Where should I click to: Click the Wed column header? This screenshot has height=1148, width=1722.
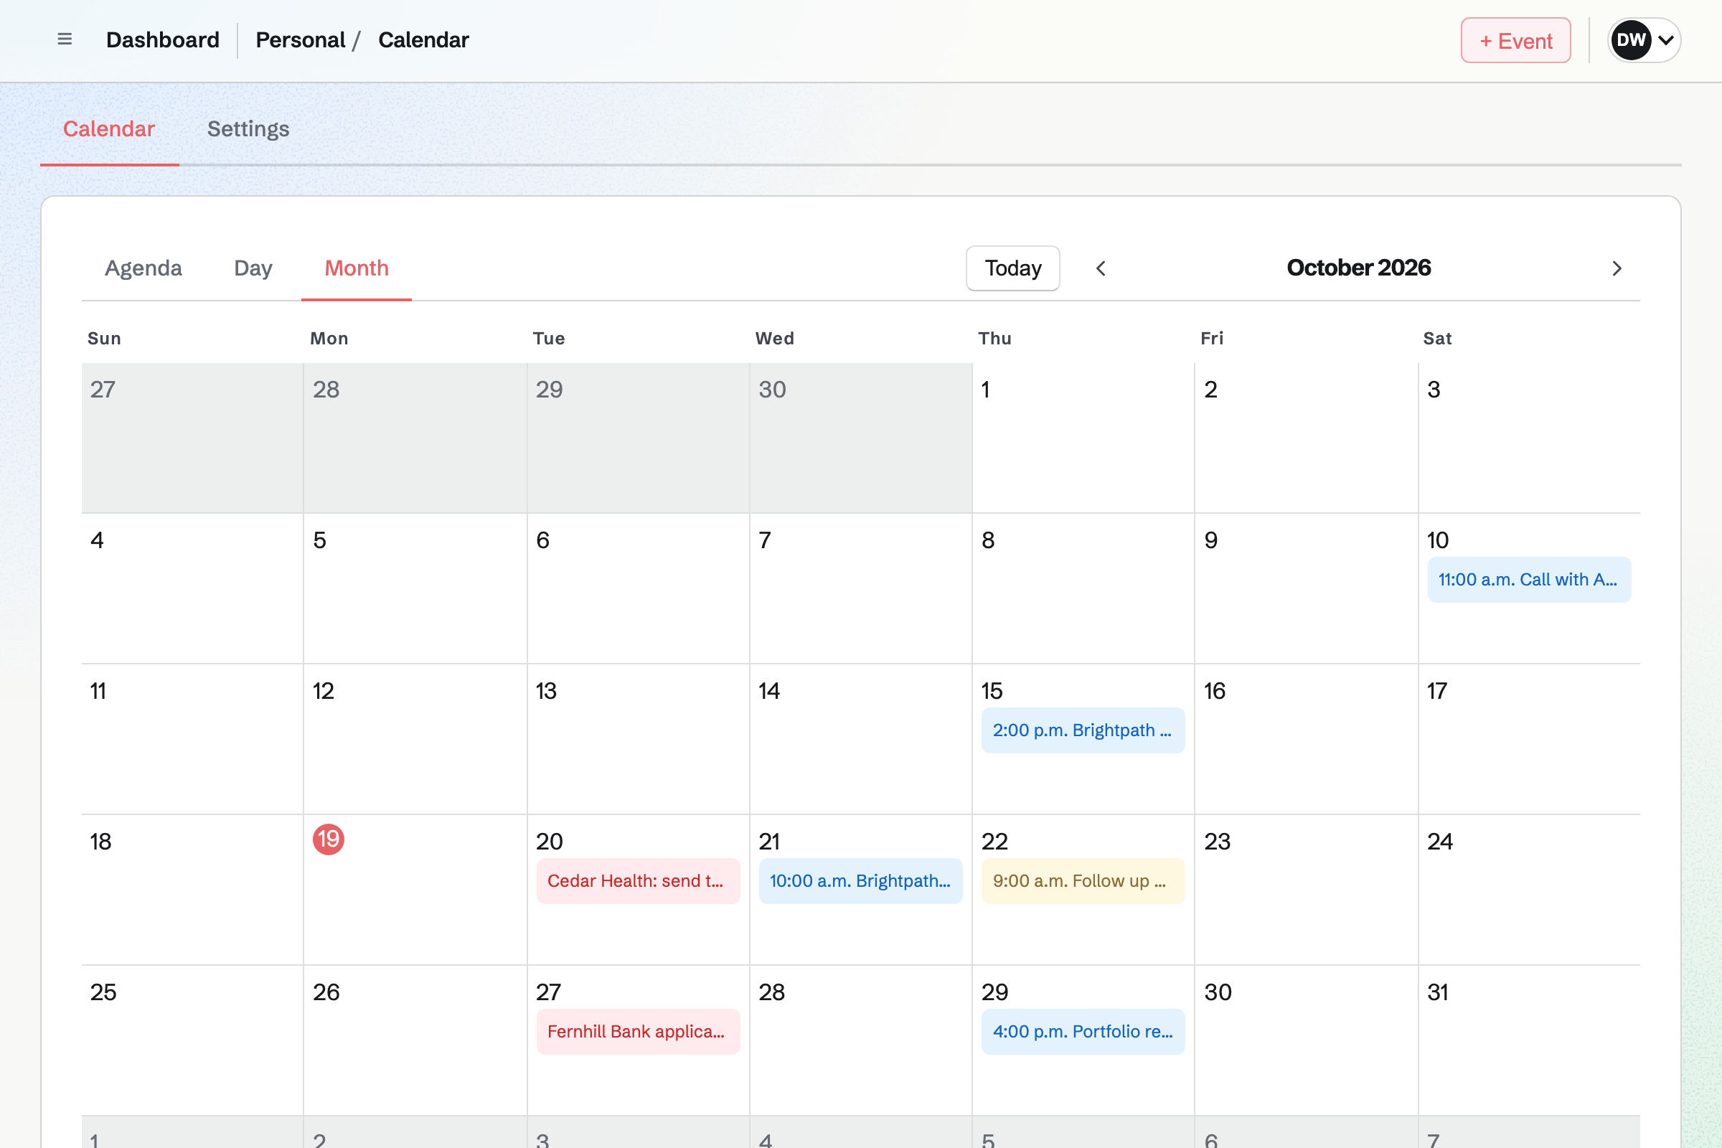tap(775, 338)
